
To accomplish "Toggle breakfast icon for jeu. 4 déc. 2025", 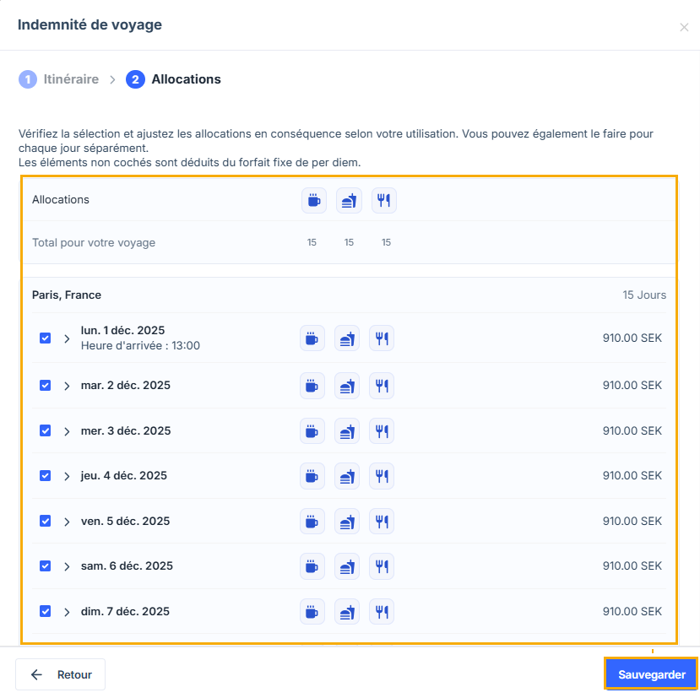I will tap(312, 476).
